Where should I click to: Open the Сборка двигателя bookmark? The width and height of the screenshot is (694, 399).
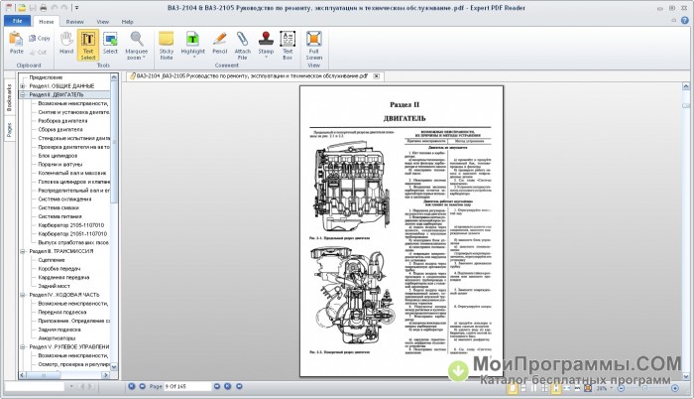[60, 129]
